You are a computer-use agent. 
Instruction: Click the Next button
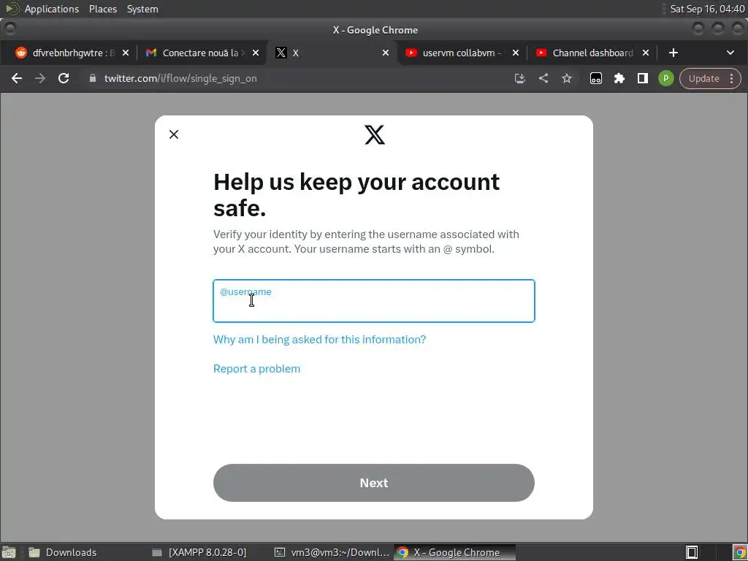pyautogui.click(x=374, y=483)
